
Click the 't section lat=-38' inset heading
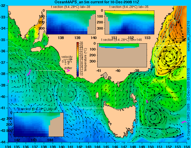click(71, 7)
